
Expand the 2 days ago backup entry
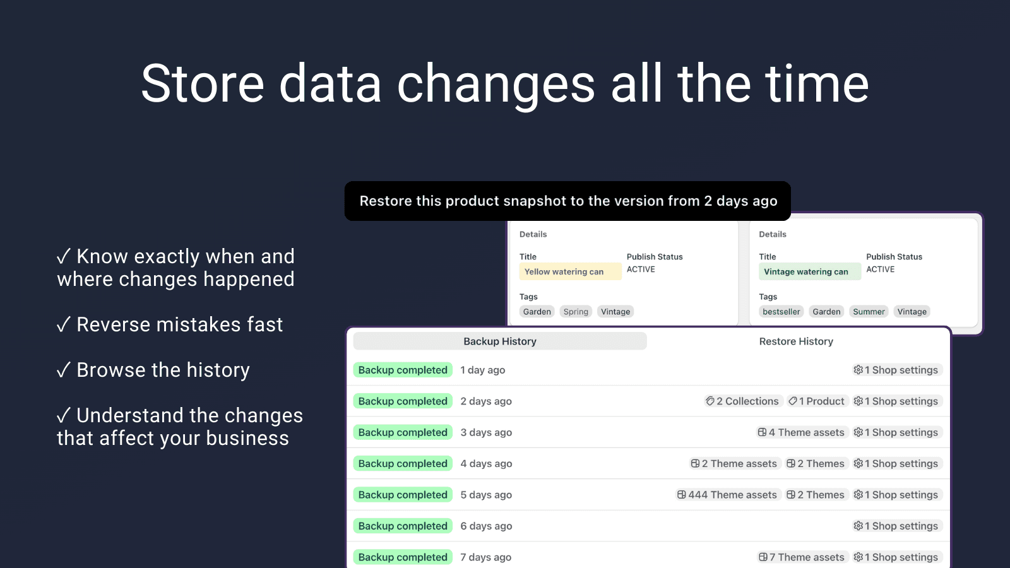point(486,401)
